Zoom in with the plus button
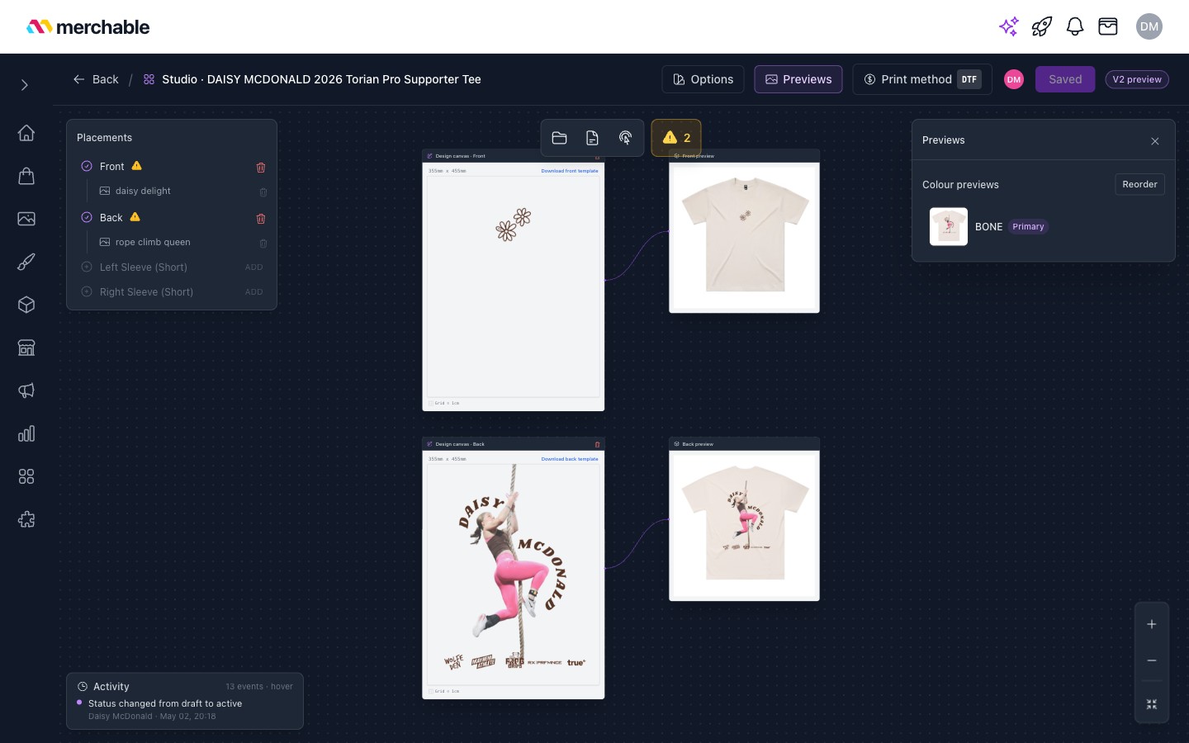This screenshot has height=743, width=1189. 1152,624
